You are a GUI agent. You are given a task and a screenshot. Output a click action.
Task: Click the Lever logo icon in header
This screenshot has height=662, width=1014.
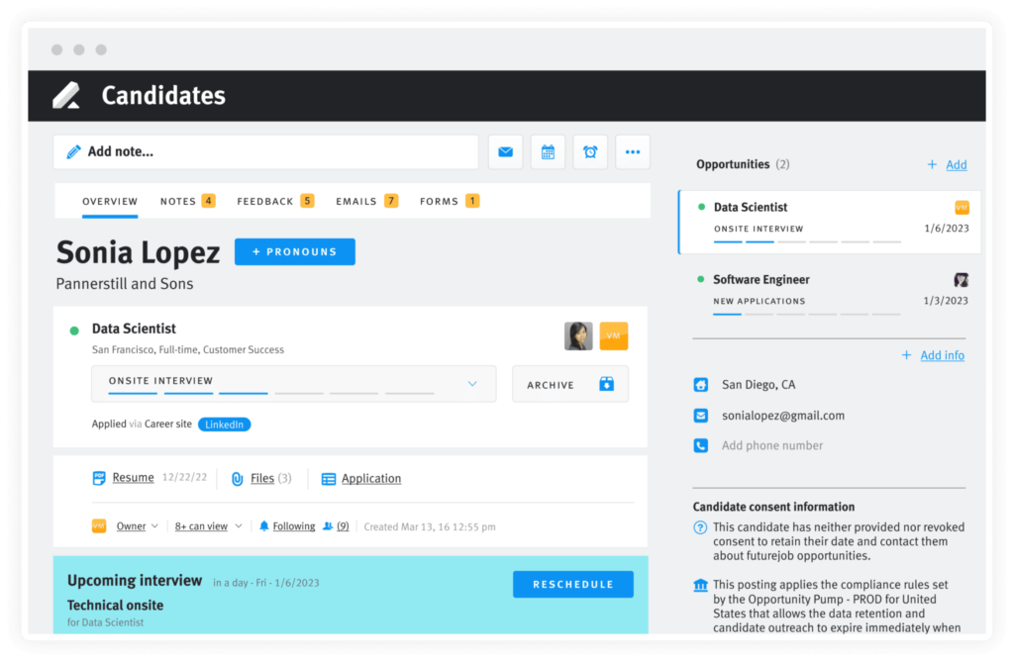[x=66, y=95]
